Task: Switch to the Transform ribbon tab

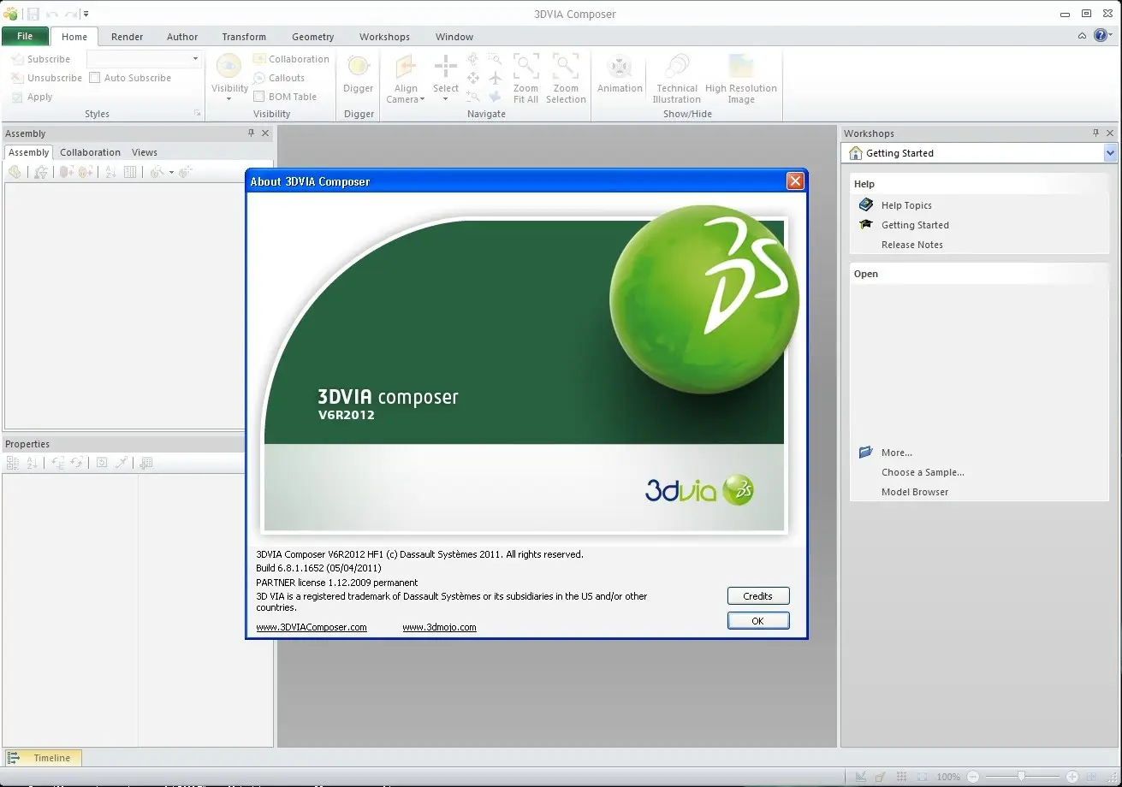Action: click(244, 37)
